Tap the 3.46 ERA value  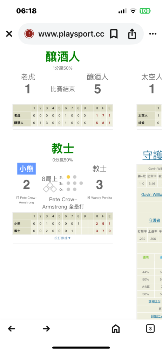152,184
